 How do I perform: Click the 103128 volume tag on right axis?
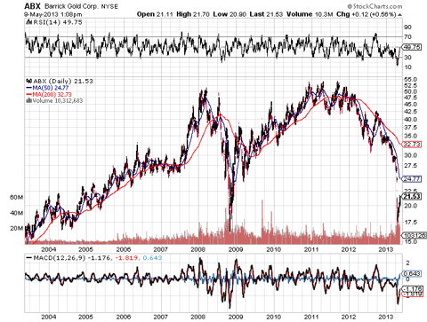tap(415, 235)
